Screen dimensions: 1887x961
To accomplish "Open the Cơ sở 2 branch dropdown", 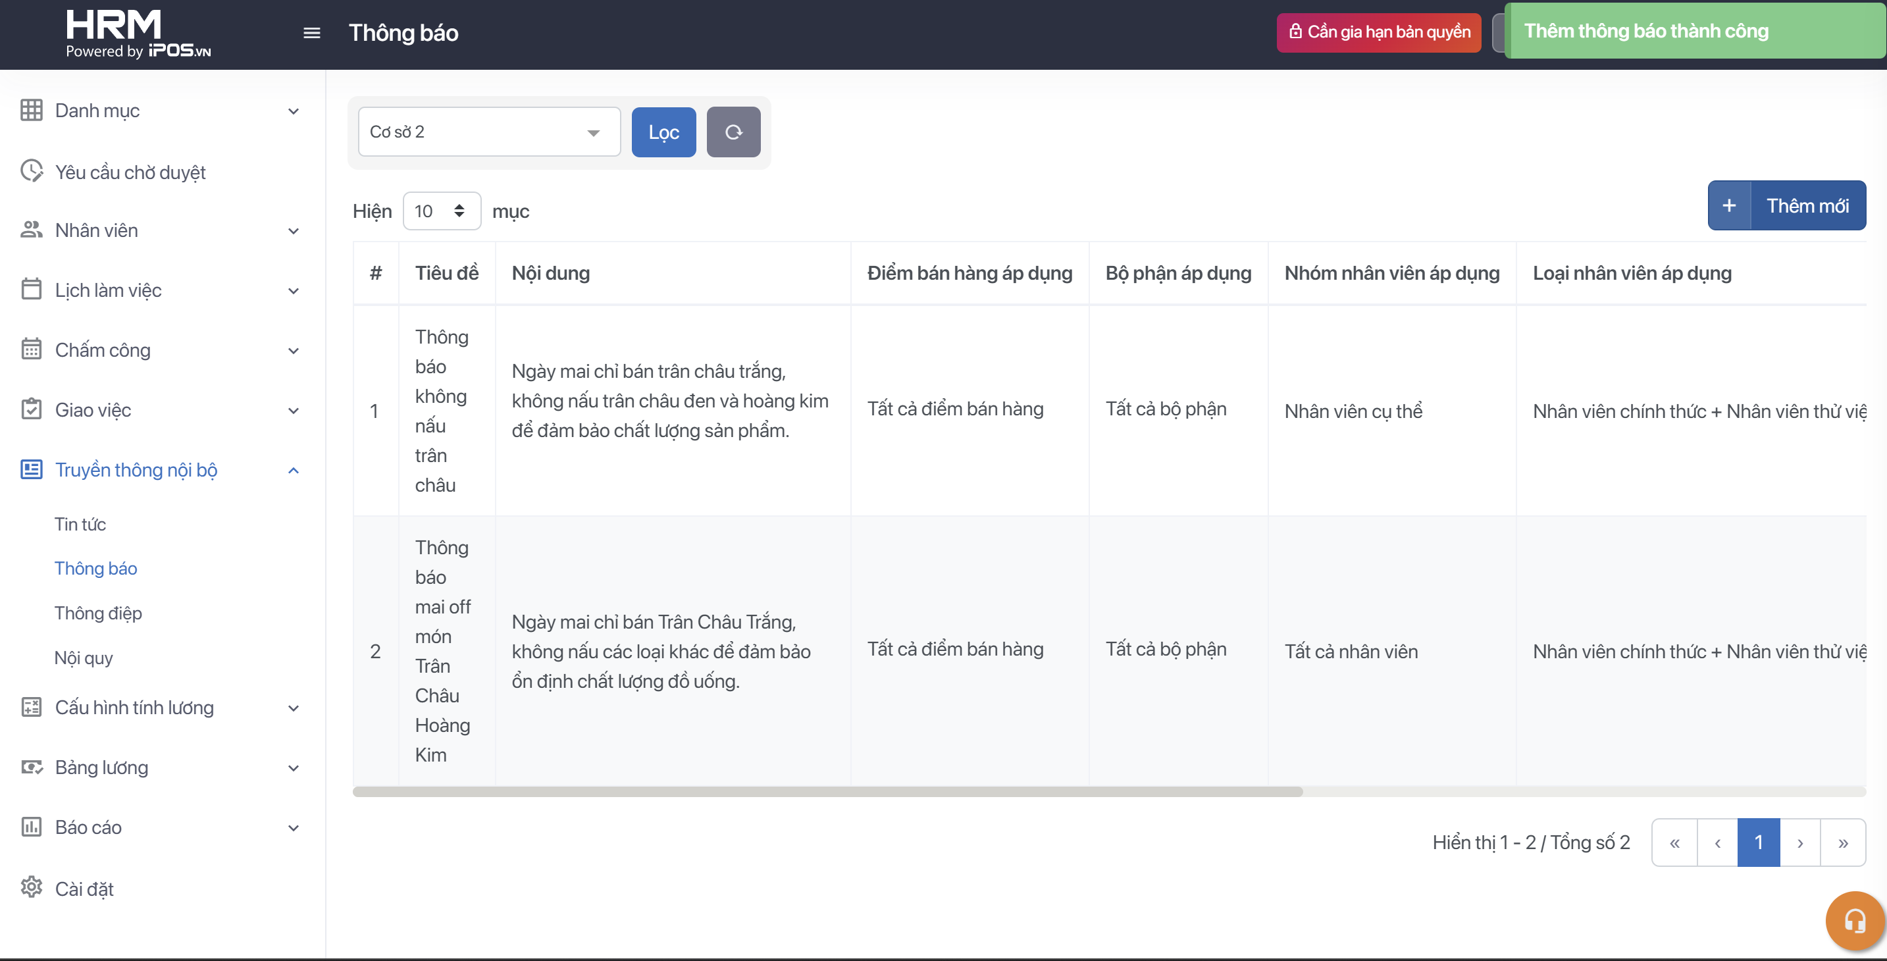I will point(488,132).
